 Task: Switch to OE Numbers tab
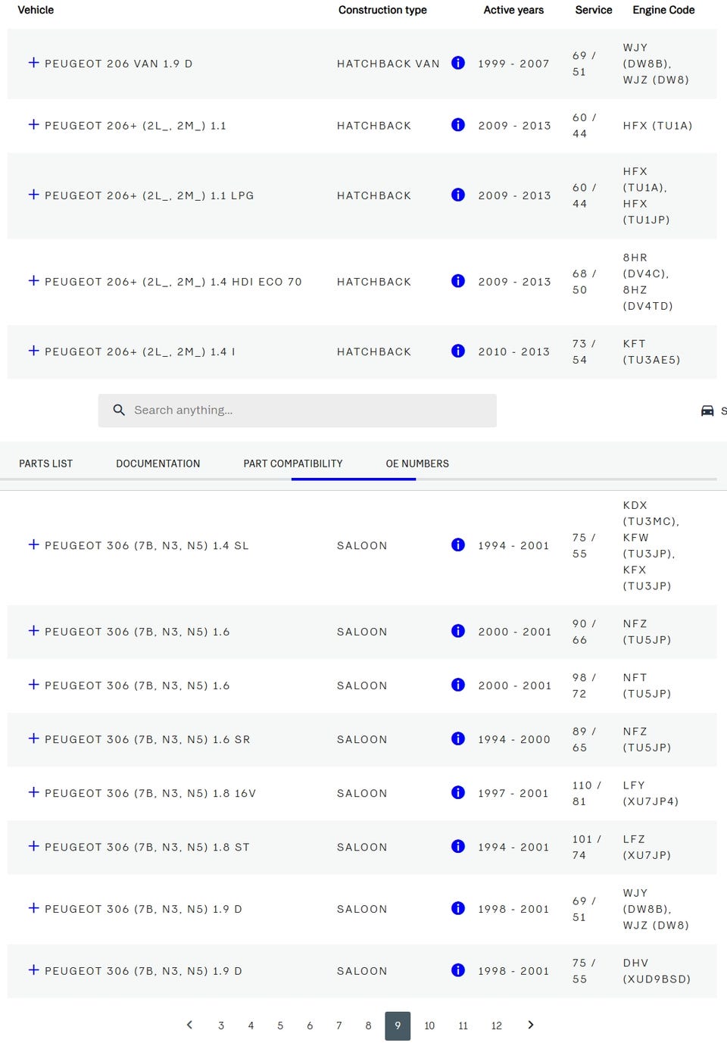417,464
